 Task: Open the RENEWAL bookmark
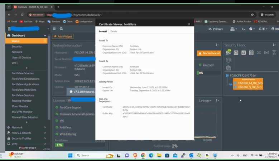coord(261,21)
